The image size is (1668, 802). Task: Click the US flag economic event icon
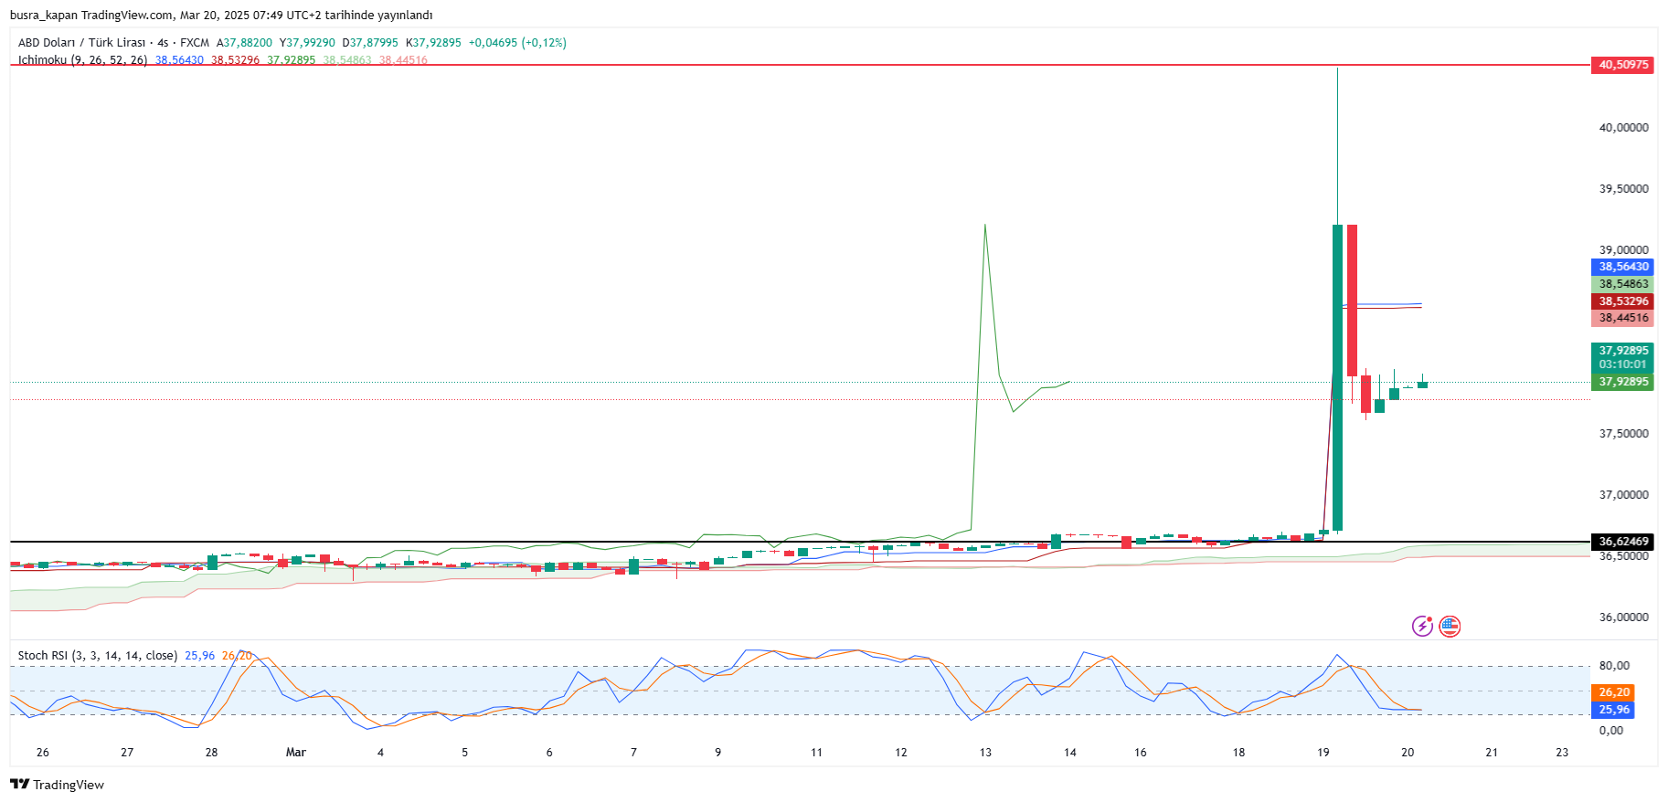pos(1450,626)
